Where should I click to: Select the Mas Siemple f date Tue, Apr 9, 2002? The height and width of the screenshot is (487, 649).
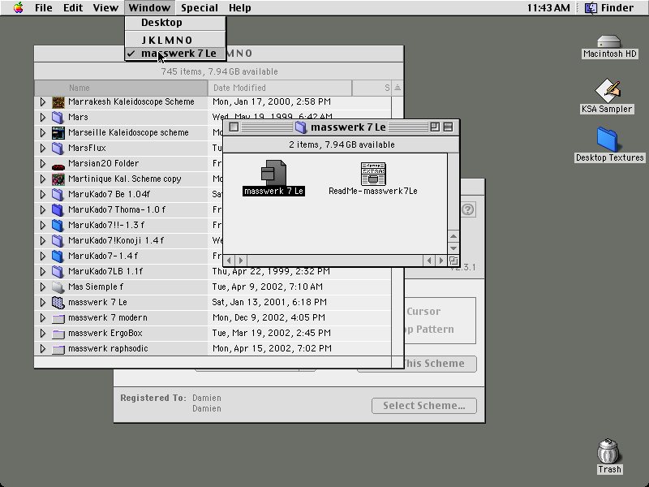268,287
